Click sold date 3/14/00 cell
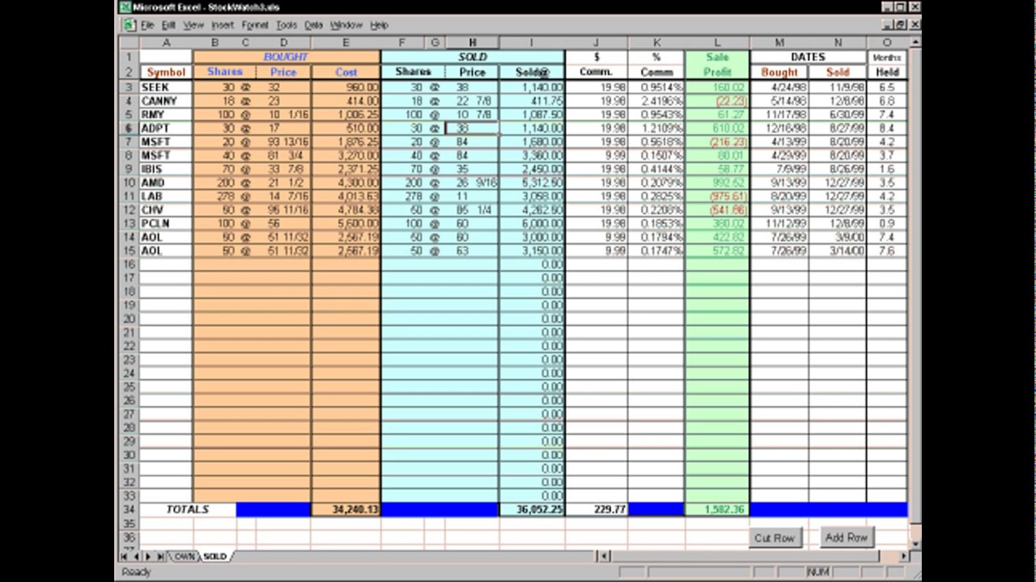The image size is (1036, 582). (838, 251)
